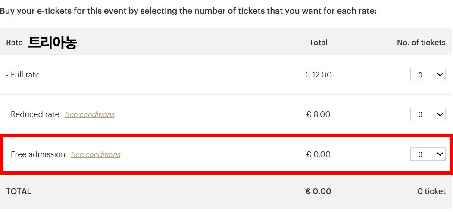This screenshot has height=212, width=453.
Task: Open See conditions link for Free admission
Action: point(96,154)
